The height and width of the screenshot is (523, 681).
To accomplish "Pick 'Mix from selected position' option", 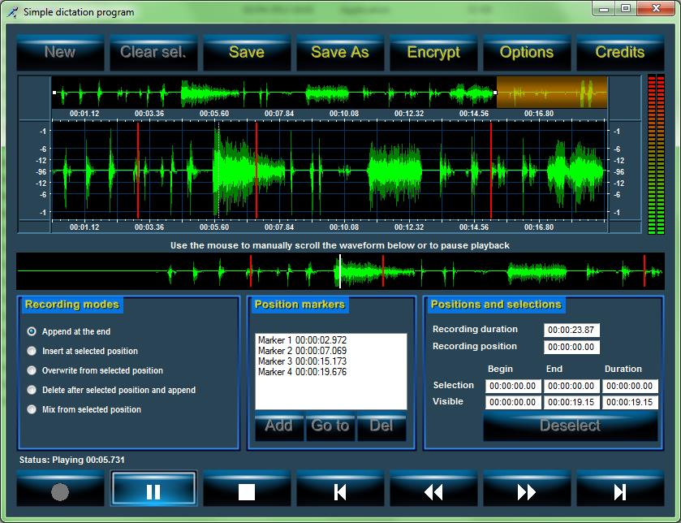I will point(32,409).
